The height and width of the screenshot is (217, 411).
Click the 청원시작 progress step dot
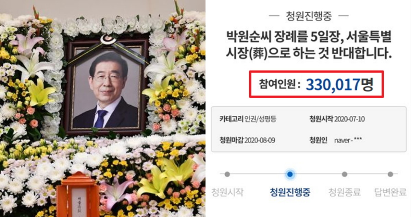click(227, 174)
